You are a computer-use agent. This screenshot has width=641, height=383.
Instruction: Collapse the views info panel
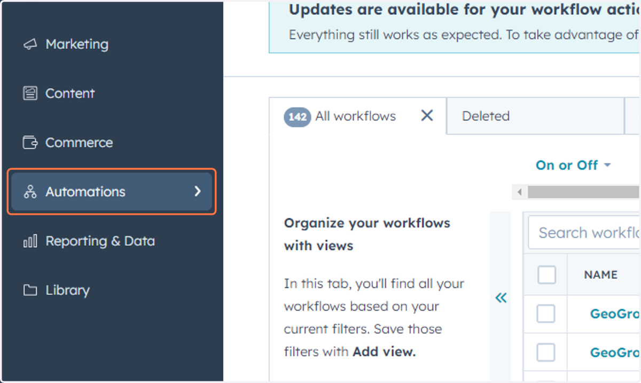(x=501, y=298)
